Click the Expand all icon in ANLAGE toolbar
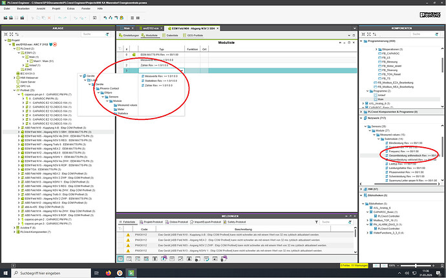The image size is (446, 278). [10, 35]
